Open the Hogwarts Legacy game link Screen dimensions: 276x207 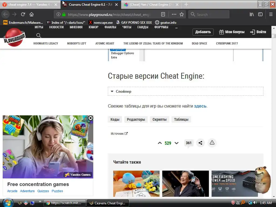tap(46, 43)
